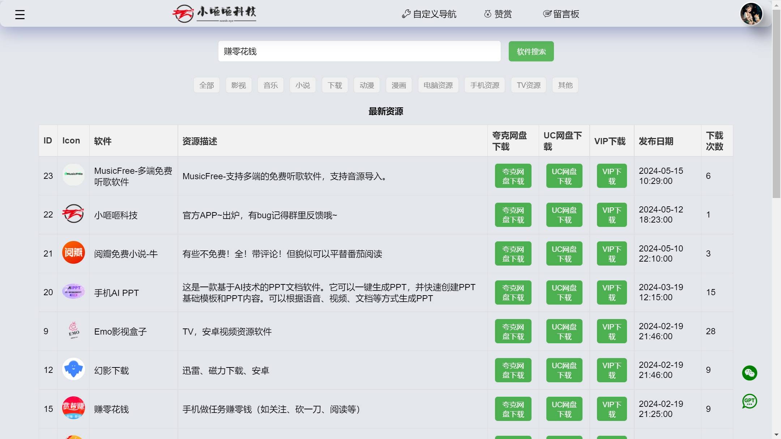Screen dimensions: 781x439
Task: Click 夸克网盘下载 for 幻影下载 row
Action: coord(513,370)
